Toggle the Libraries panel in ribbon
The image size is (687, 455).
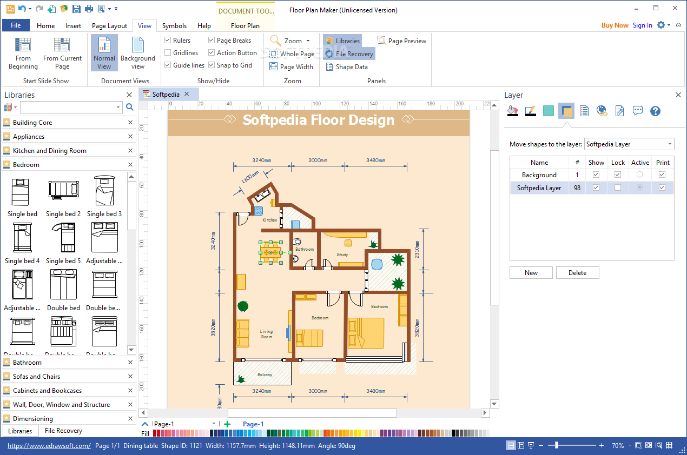(342, 41)
